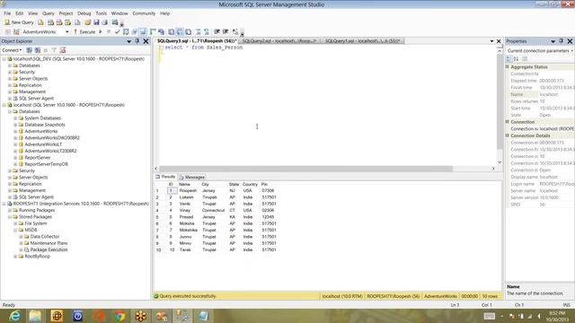This screenshot has height=323, width=575.
Task: Switch output to Results to Grid
Action: tap(180, 32)
